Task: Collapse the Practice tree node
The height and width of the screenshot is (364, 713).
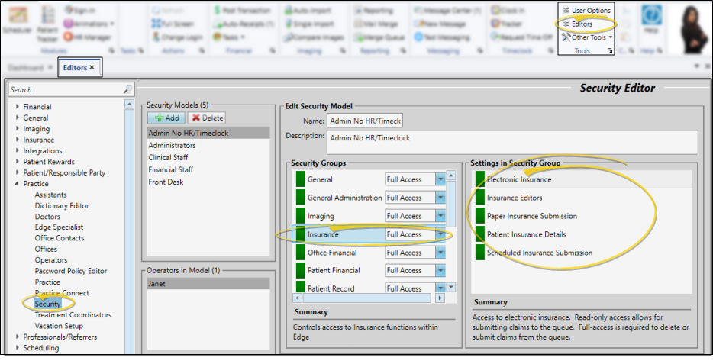Action: [18, 184]
